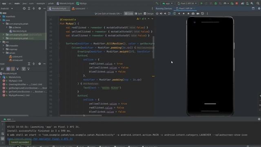Open the app run configuration dropdown
Viewport: 261px width, 147px height.
167,3
